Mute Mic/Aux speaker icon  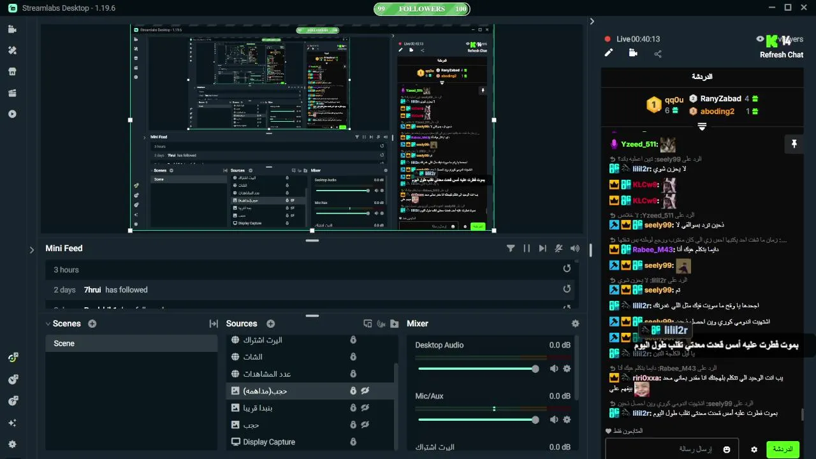554,419
